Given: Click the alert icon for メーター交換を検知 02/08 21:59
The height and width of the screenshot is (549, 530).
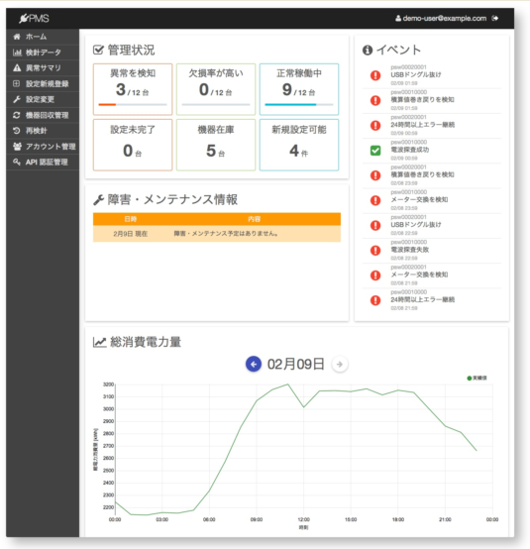Looking at the screenshot, I should coord(375,275).
